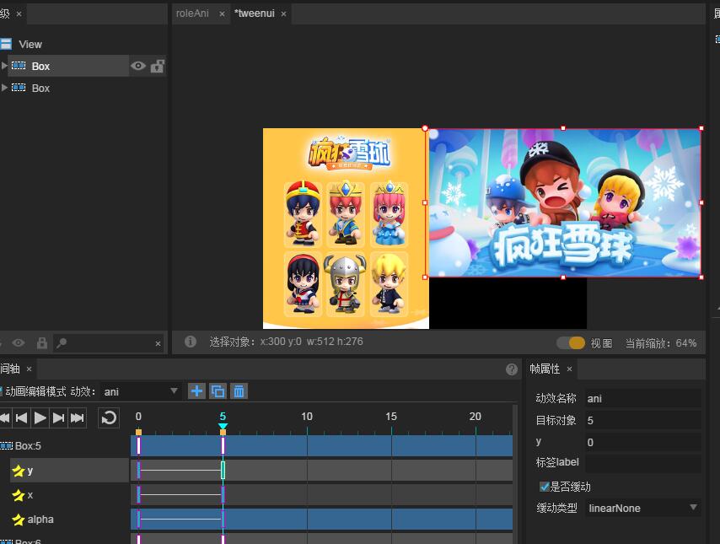Step to previous frame
This screenshot has height=544, width=720.
pyautogui.click(x=21, y=417)
